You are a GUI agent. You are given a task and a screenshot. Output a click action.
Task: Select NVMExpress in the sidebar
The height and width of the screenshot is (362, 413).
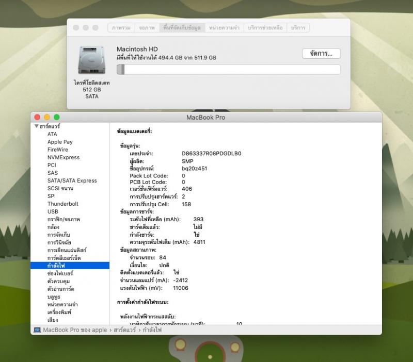click(63, 157)
